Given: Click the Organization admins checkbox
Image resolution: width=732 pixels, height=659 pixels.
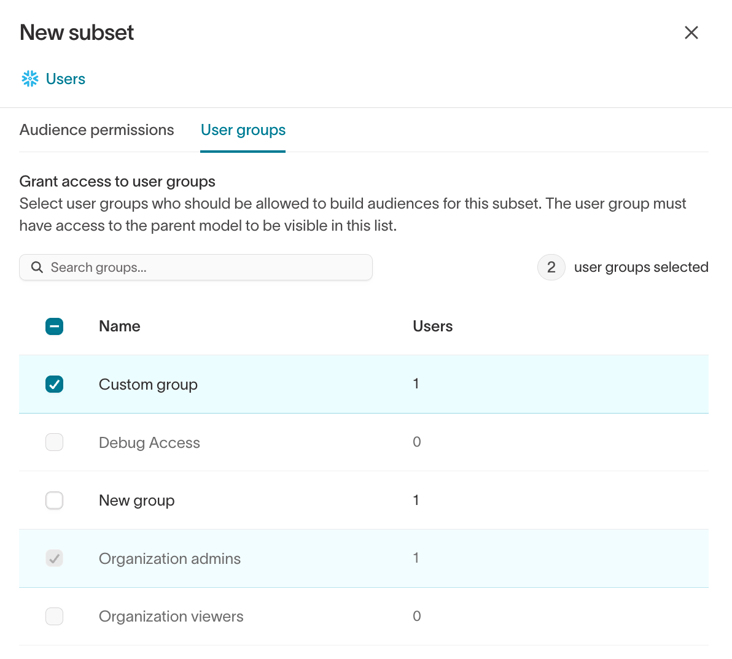Looking at the screenshot, I should tap(54, 558).
